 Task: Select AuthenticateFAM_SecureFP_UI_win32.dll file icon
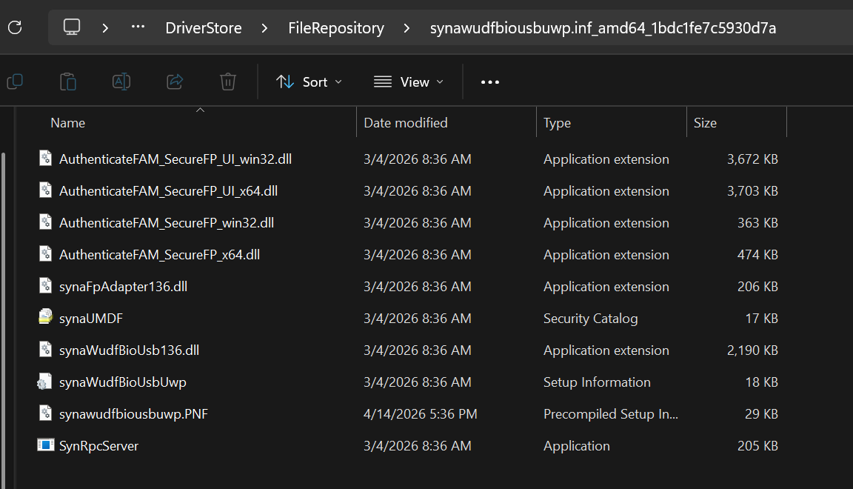coord(46,159)
